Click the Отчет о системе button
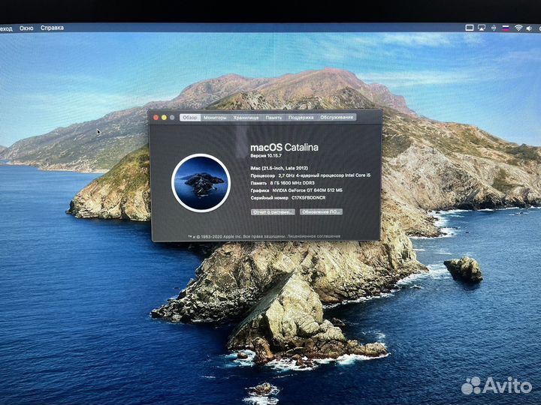 tap(273, 212)
